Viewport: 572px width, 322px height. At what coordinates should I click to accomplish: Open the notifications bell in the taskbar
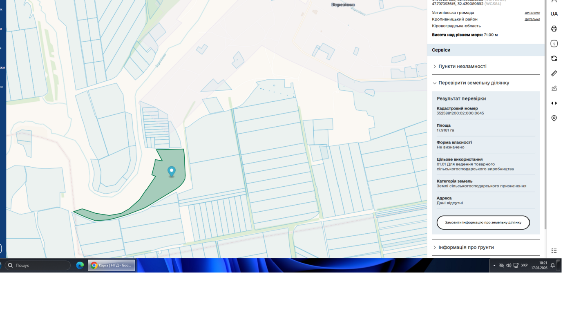click(553, 266)
